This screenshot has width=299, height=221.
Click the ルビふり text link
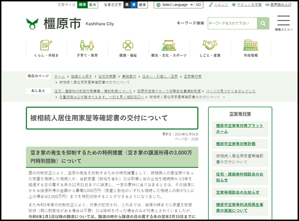[221, 5]
